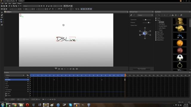Open the File menu
This screenshot has width=191, height=107.
tap(2, 4)
